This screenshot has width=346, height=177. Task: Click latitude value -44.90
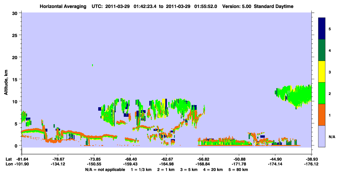tap(275, 159)
